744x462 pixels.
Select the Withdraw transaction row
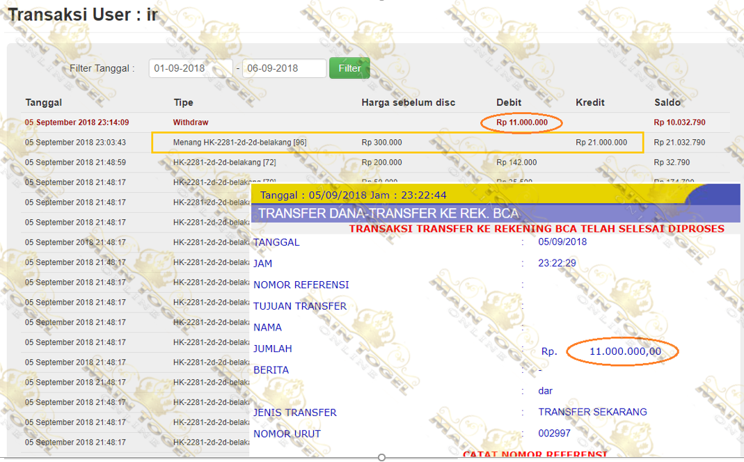[191, 122]
